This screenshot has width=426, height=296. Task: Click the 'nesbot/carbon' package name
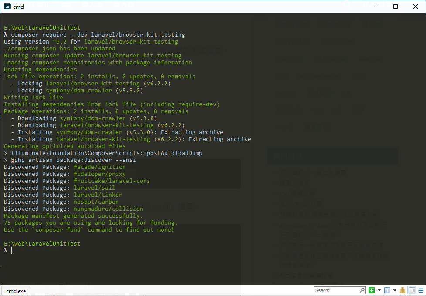coord(96,202)
